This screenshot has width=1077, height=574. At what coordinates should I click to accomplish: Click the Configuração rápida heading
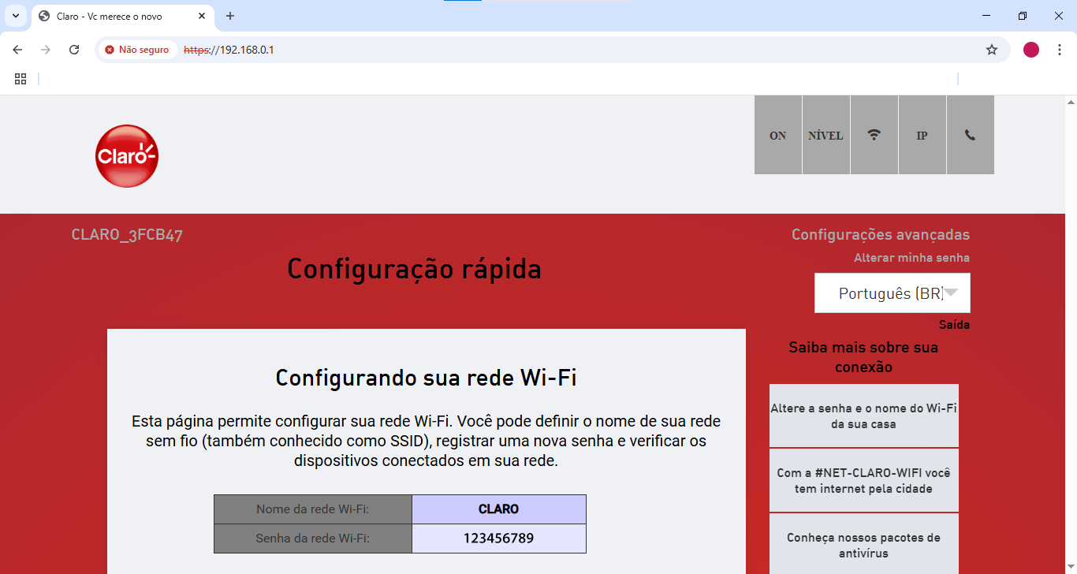415,270
